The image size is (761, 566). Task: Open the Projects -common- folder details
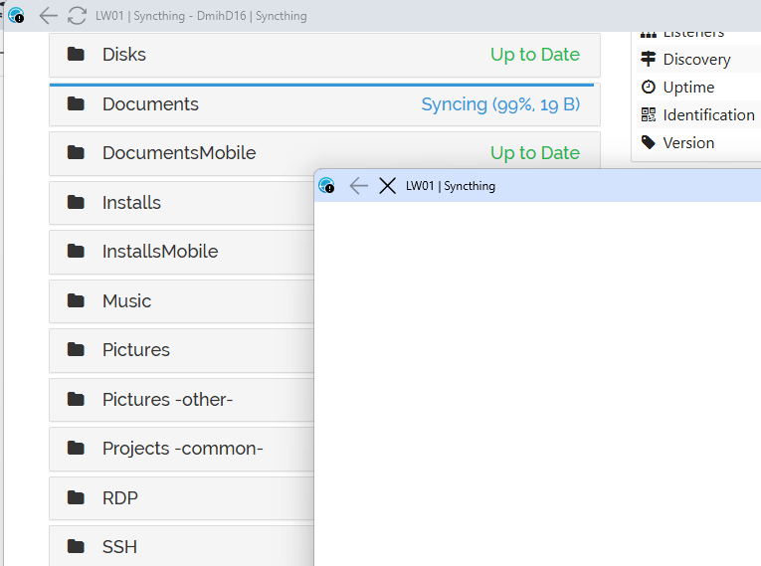tap(182, 449)
